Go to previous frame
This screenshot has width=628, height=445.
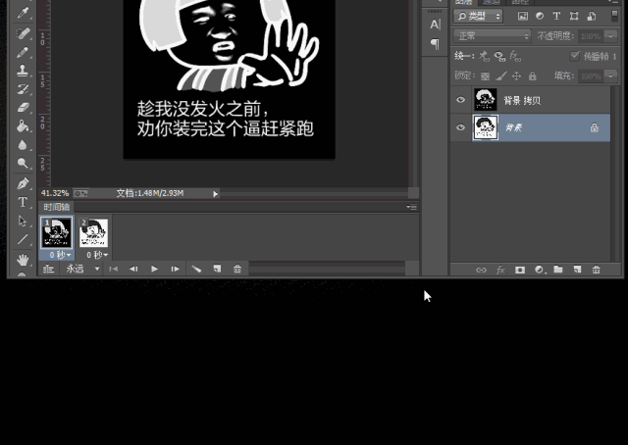[x=133, y=269]
